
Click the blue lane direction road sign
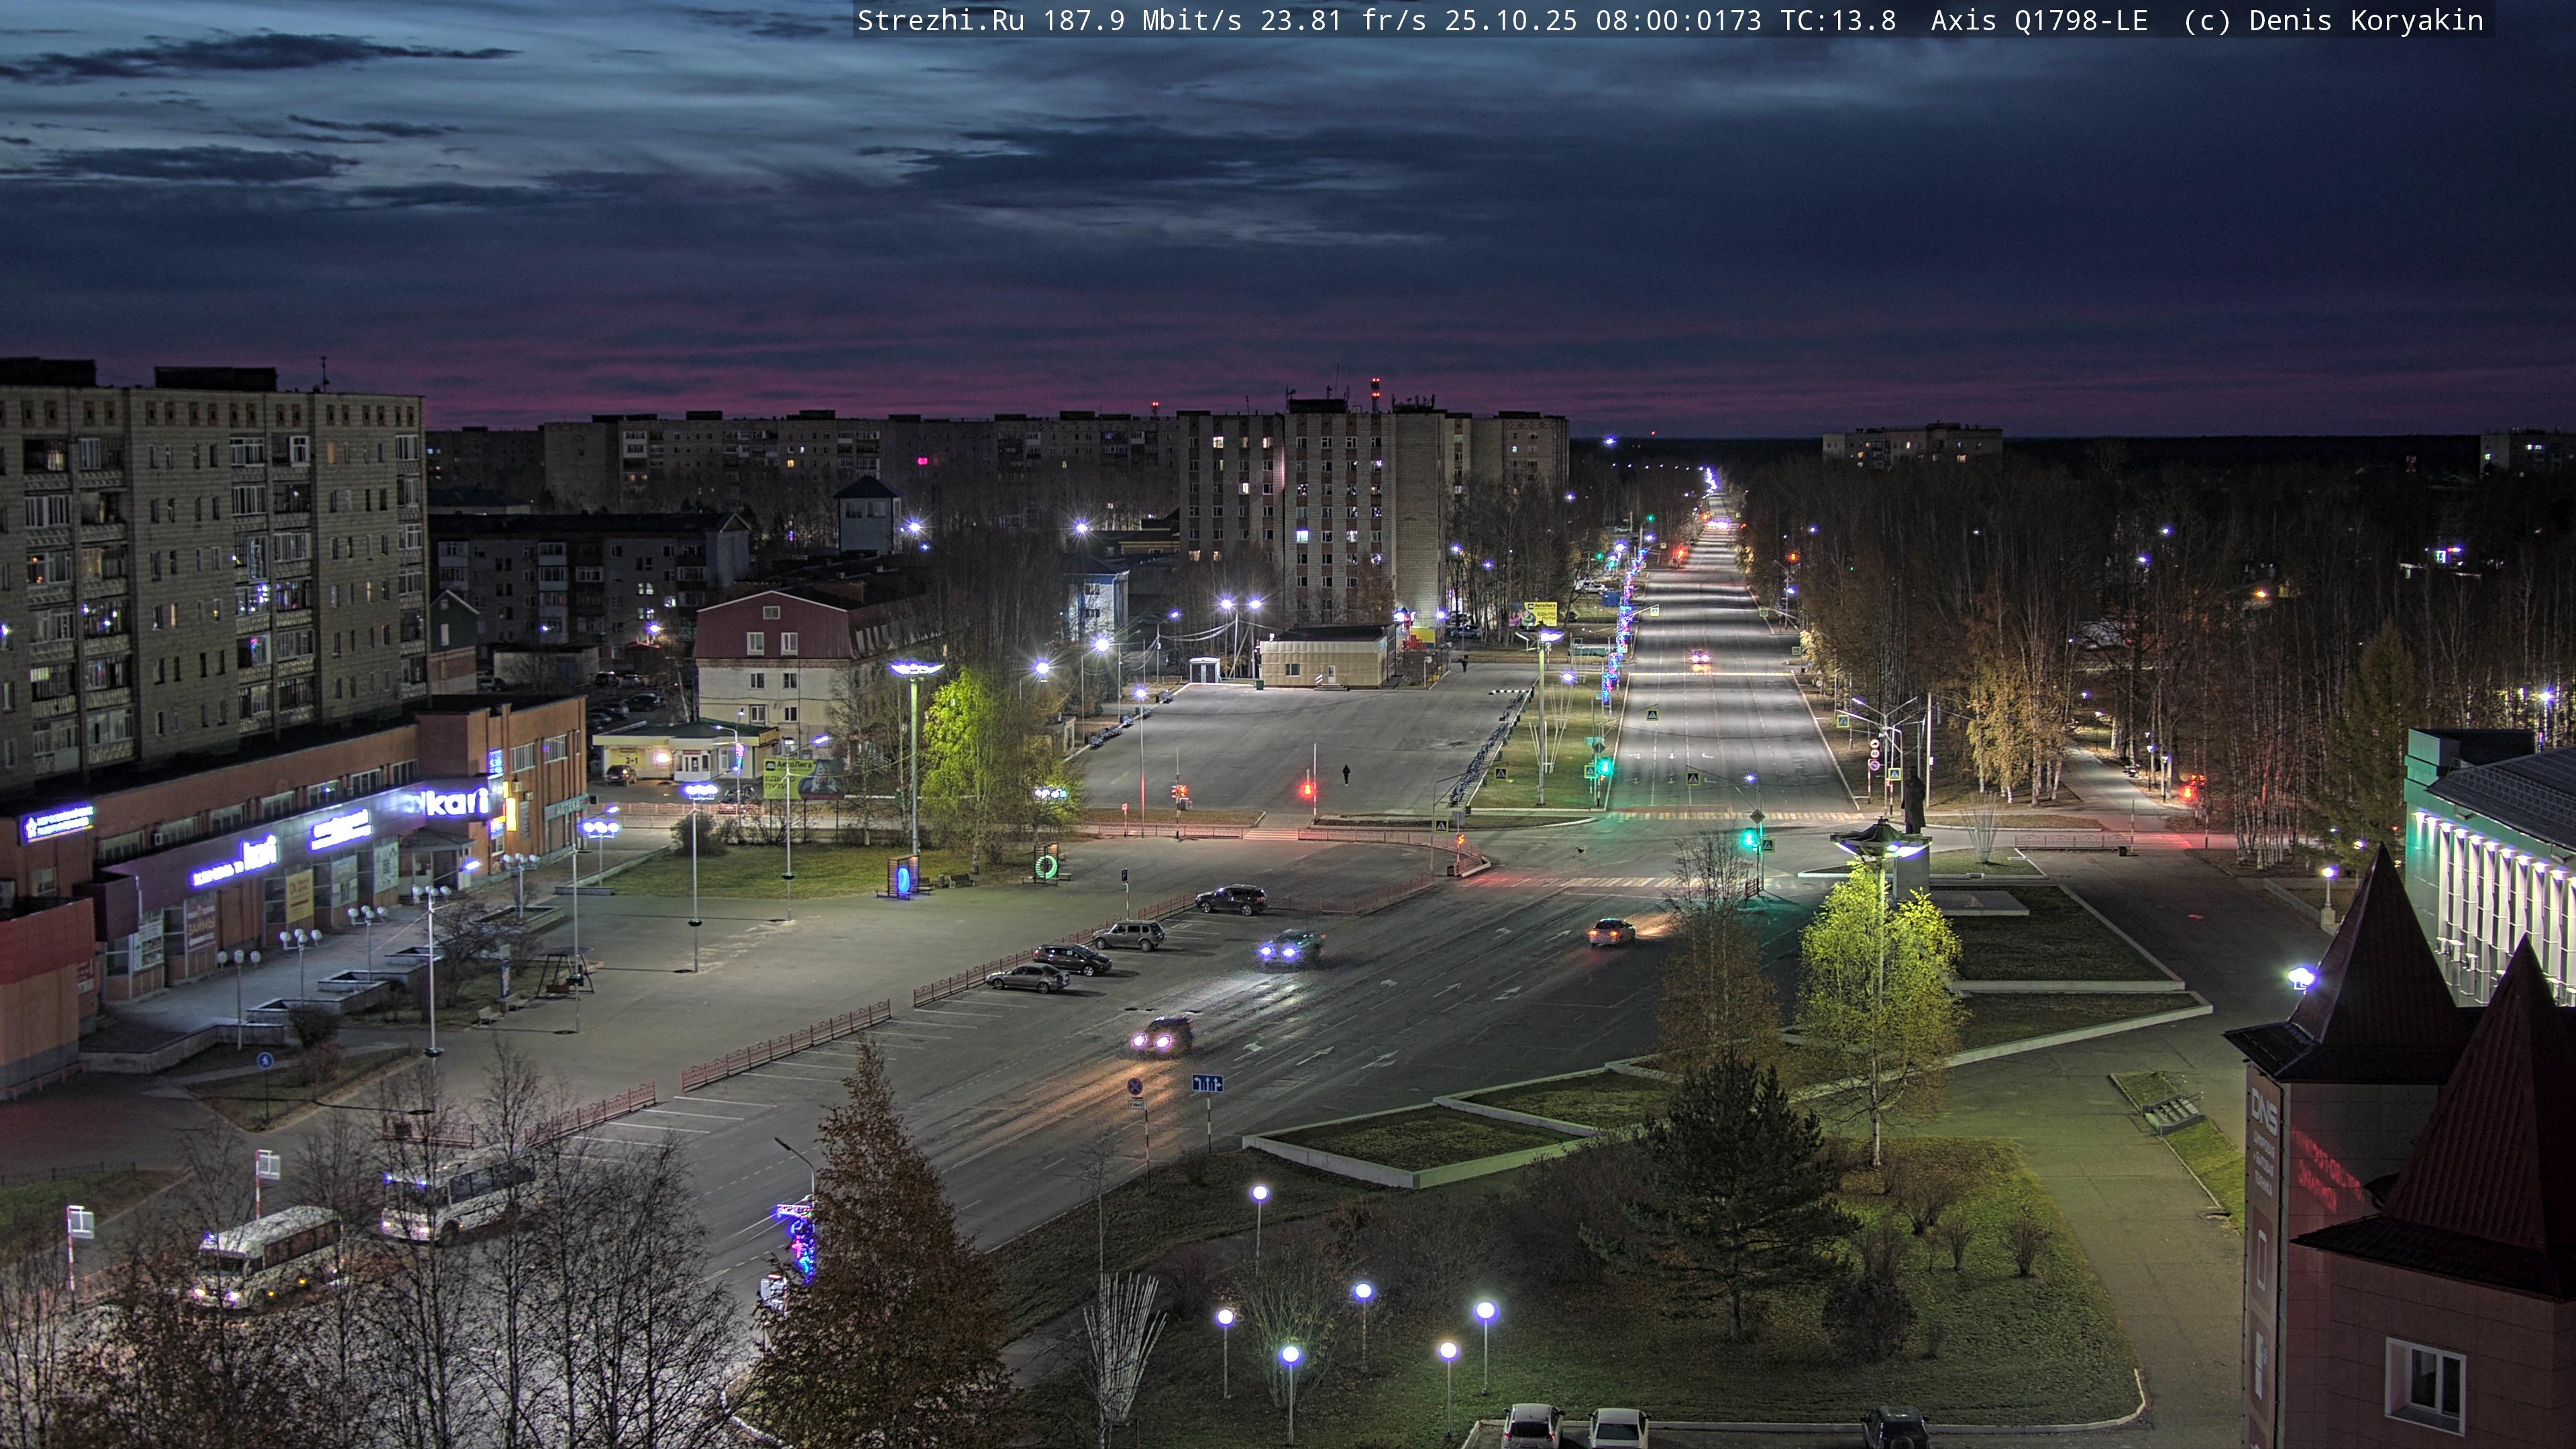[1207, 1083]
